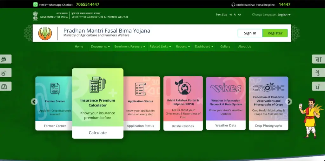Select the Tamil language side tile
This screenshot has width=325, height=161.
point(6,59)
